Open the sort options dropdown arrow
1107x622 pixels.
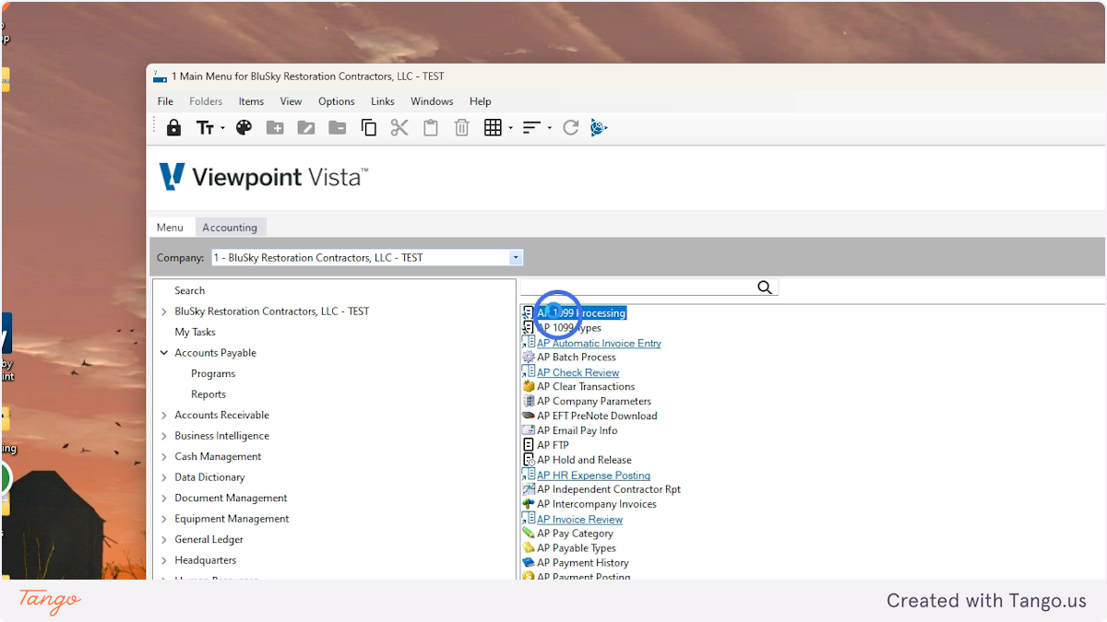coord(549,128)
